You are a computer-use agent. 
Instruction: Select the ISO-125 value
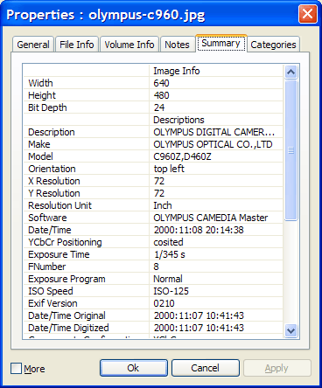click(x=171, y=291)
